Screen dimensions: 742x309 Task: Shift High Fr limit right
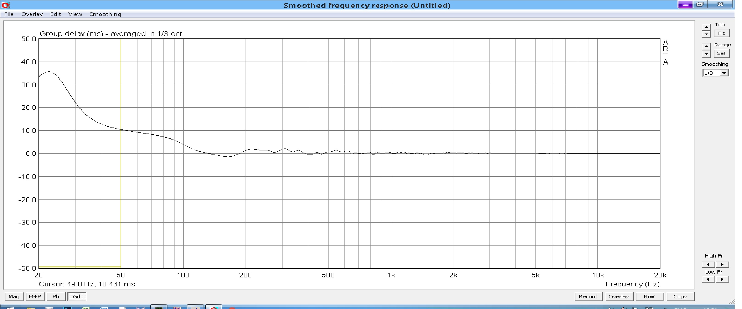(x=722, y=264)
